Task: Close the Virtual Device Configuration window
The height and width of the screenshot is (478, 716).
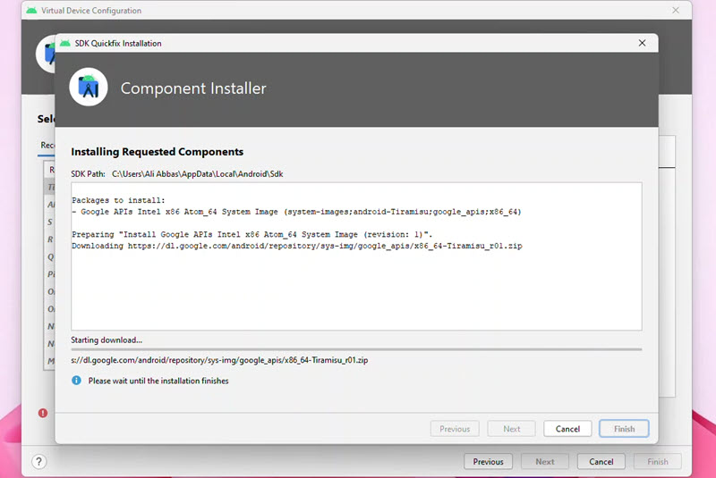Action: point(676,10)
